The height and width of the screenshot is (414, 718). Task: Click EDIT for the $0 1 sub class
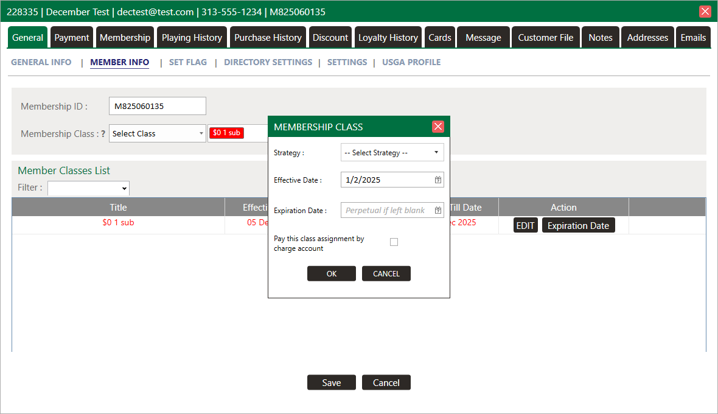click(525, 225)
